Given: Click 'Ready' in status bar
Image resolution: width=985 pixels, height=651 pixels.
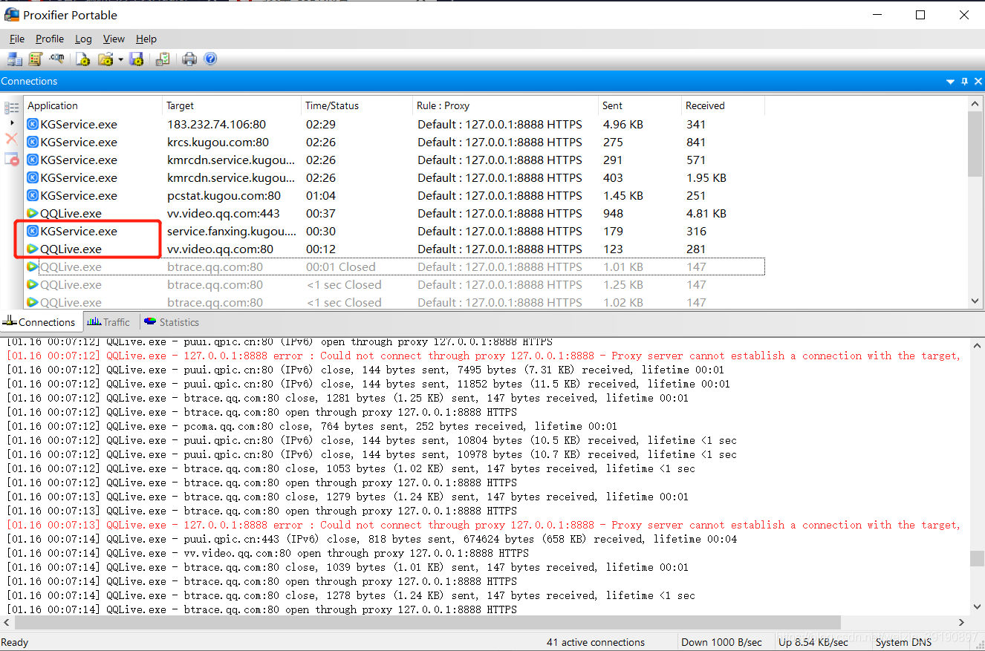Looking at the screenshot, I should (x=15, y=642).
